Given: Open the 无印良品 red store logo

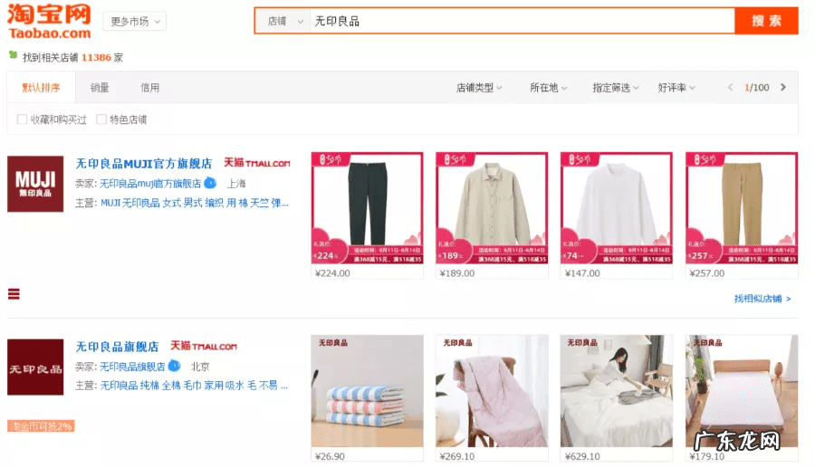Looking at the screenshot, I should [x=35, y=367].
